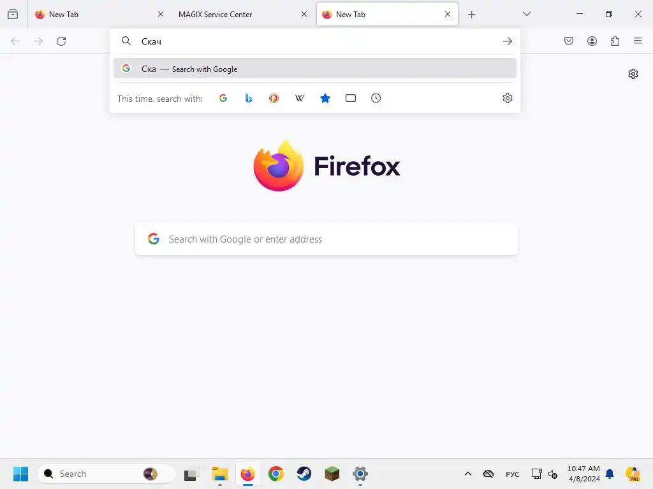Open Minecraft block icon on taskbar

pyautogui.click(x=332, y=474)
